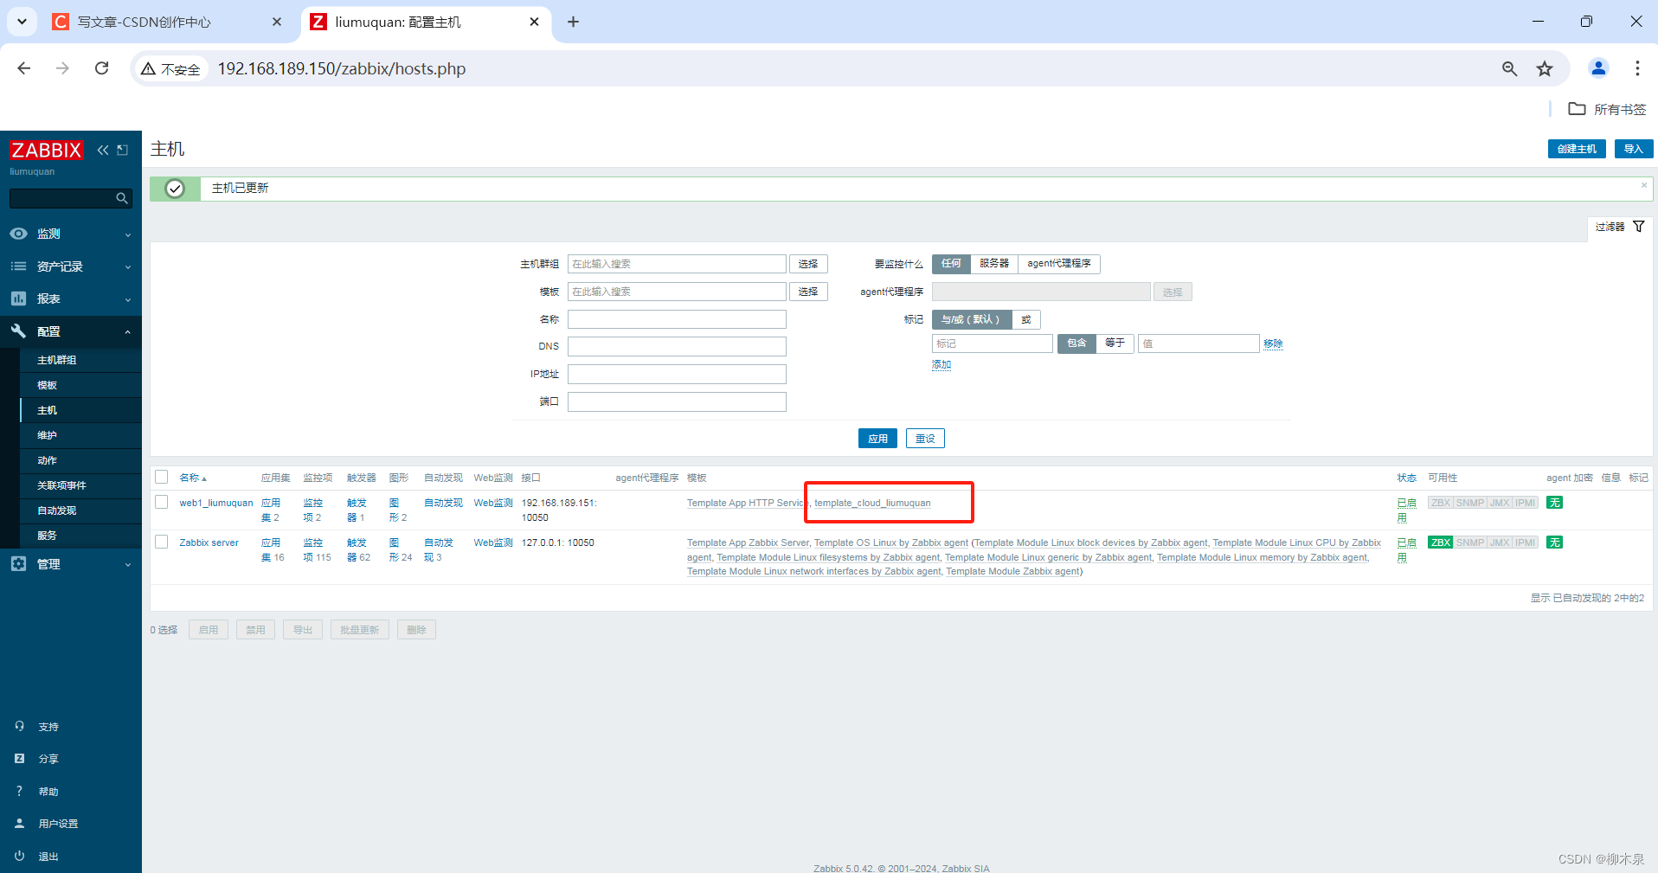
Task: Click the eye icon next to 监测
Action: point(18,234)
